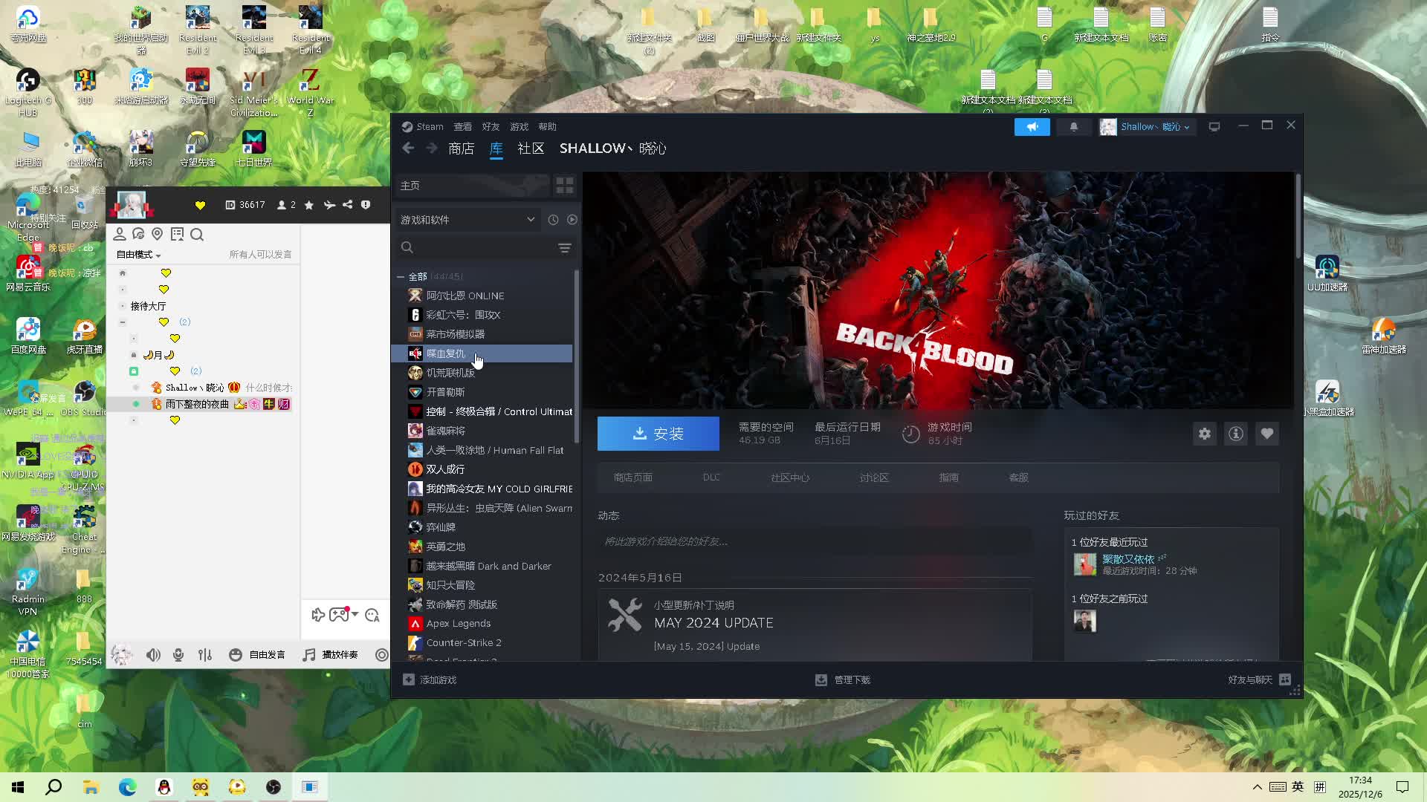Image resolution: width=1427 pixels, height=802 pixels.
Task: Click the library vertical scrollbar
Action: coord(577,356)
